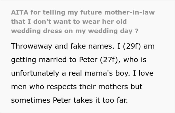Click the word 'AITA' in the title

(x=20, y=12)
